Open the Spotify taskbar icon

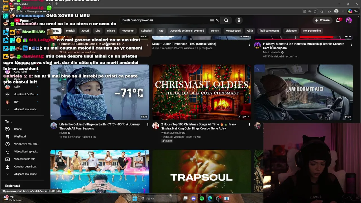pyautogui.click(x=202, y=198)
